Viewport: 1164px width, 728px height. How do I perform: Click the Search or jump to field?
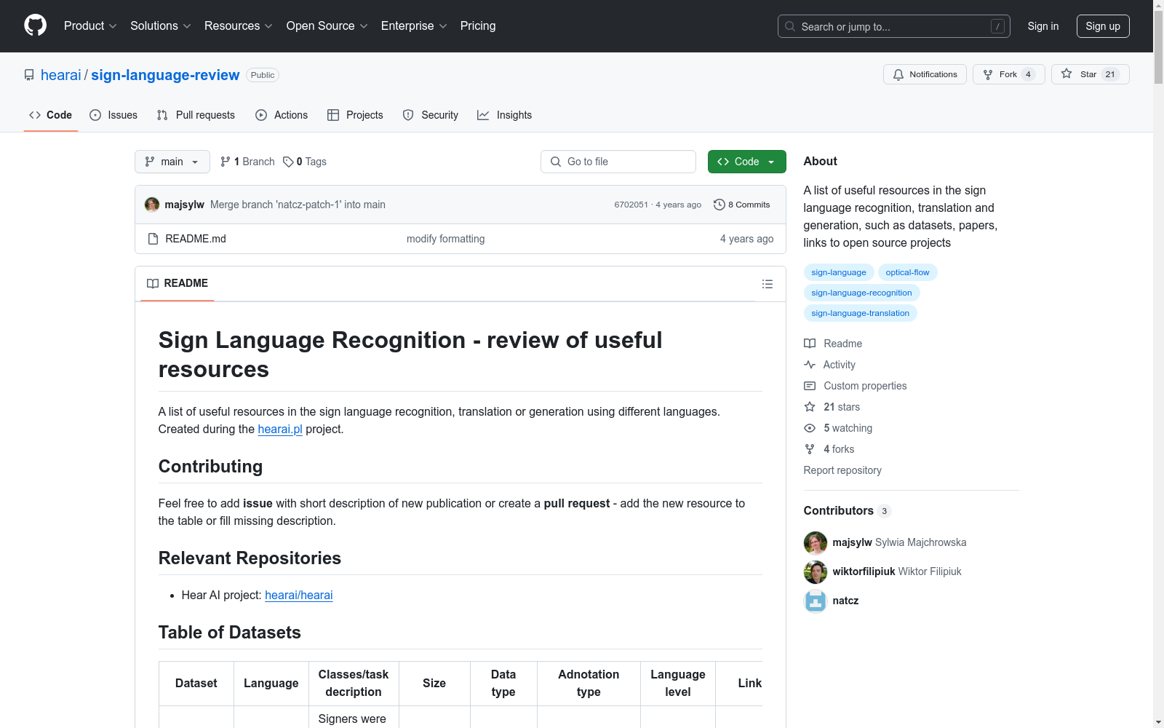[x=894, y=26]
